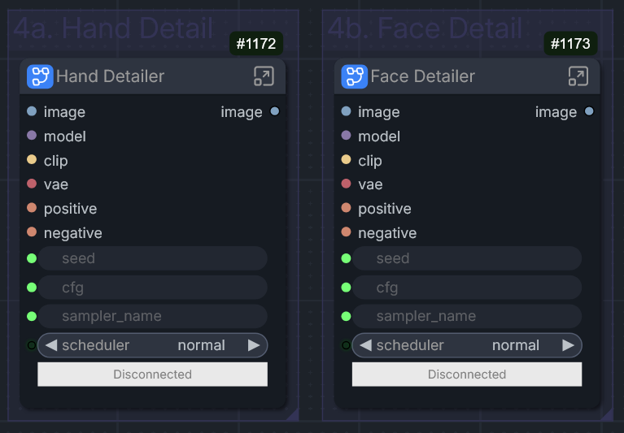624x433 pixels.
Task: Click the Face Detailer blue node icon
Action: (354, 76)
